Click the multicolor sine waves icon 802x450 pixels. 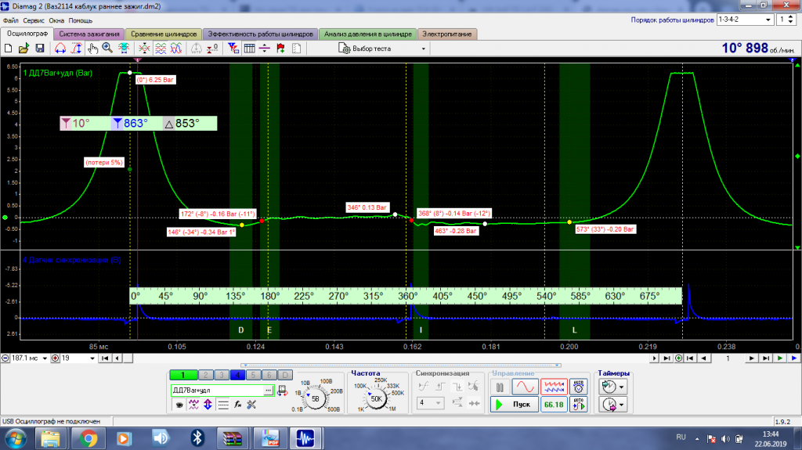coord(176,49)
